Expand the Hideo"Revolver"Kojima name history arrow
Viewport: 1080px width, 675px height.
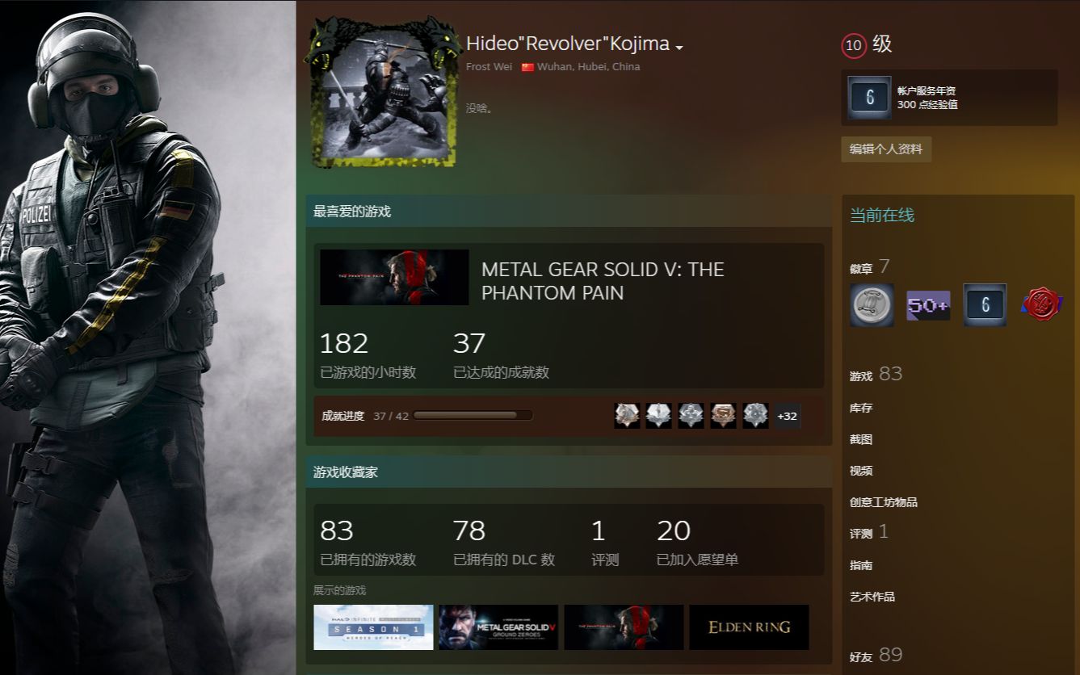click(x=679, y=48)
